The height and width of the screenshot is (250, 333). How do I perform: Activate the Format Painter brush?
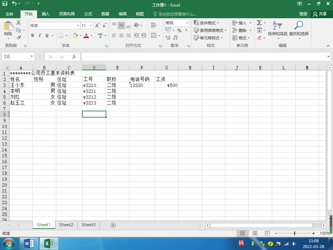[19, 38]
